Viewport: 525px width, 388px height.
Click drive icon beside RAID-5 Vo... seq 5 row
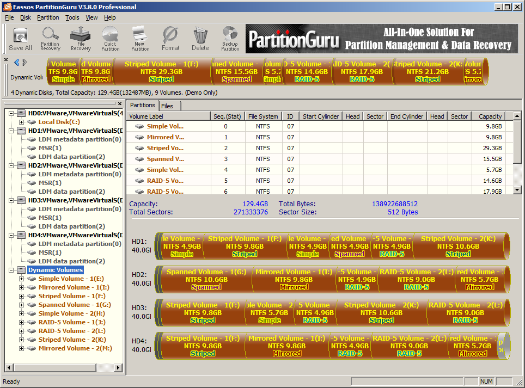[x=139, y=181]
